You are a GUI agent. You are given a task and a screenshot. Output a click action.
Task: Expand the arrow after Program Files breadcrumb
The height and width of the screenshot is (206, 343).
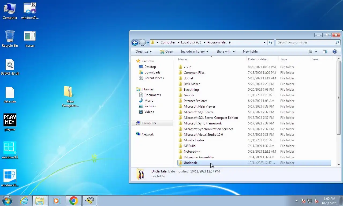point(230,42)
